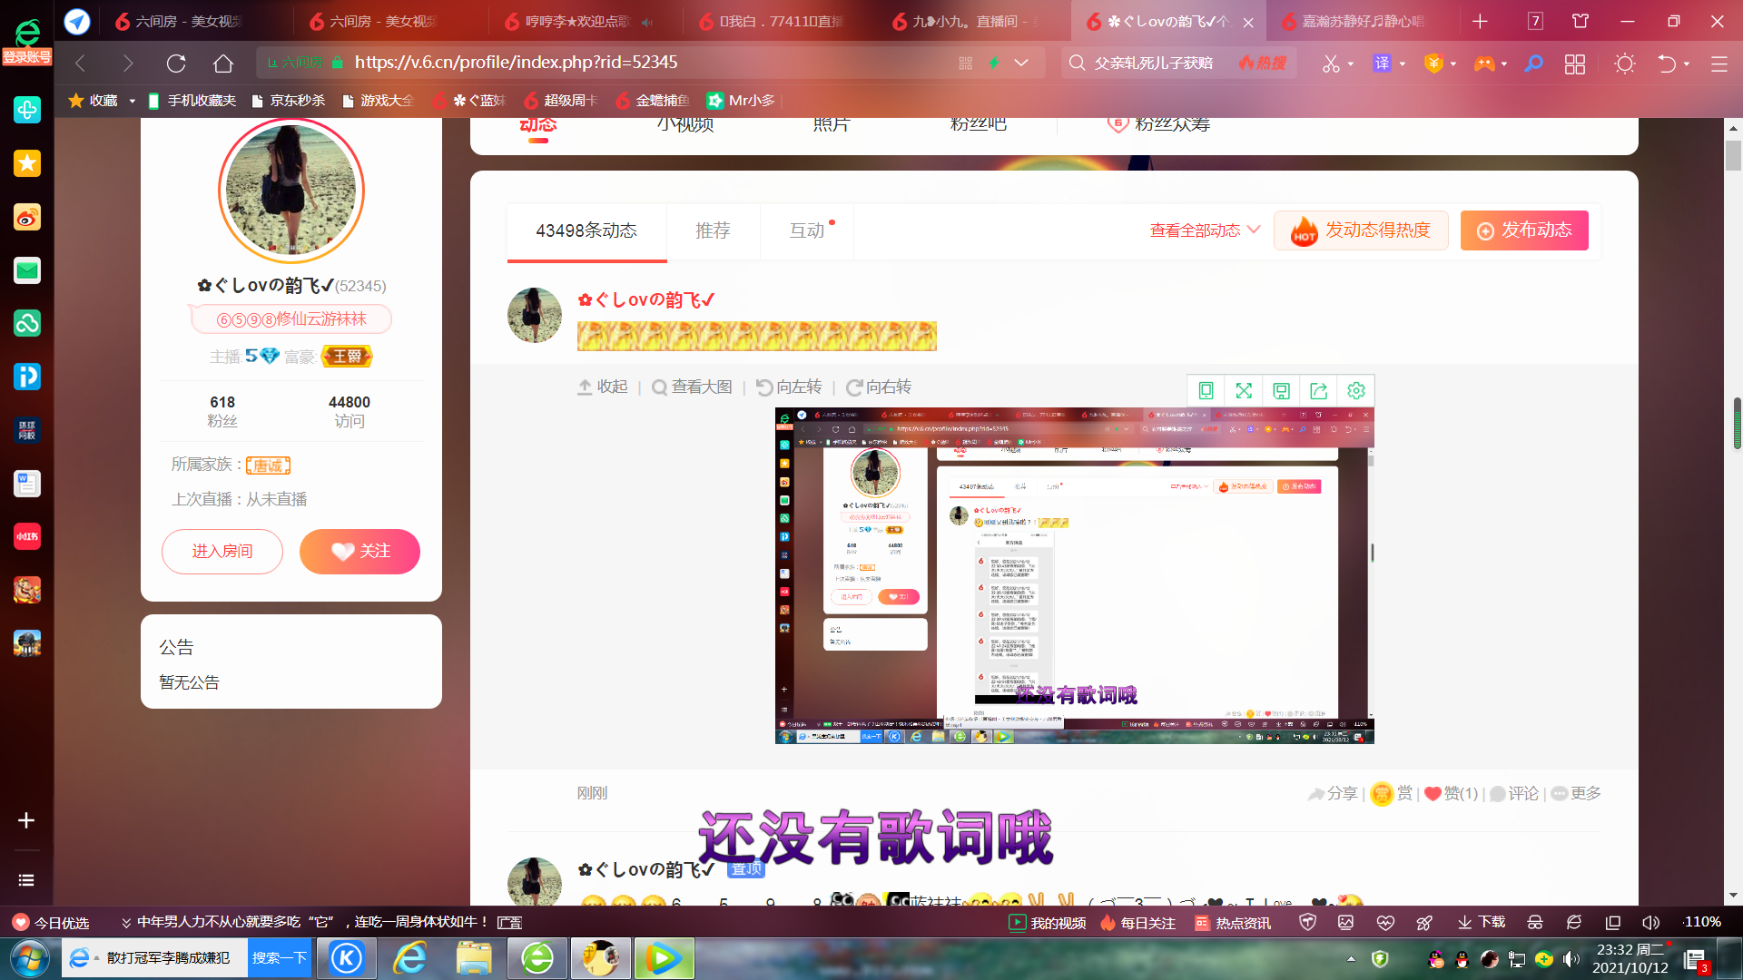Open the undo tool dropdown arrow
Image resolution: width=1743 pixels, height=980 pixels.
pos(1687,64)
